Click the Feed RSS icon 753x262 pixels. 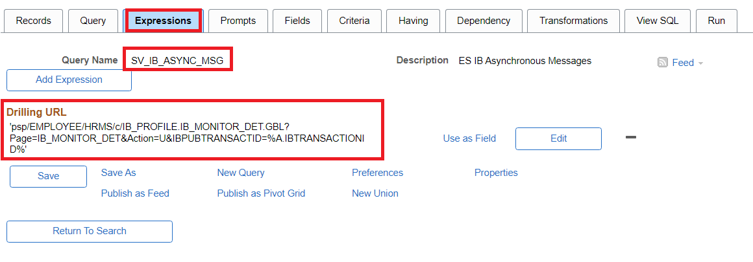point(663,63)
